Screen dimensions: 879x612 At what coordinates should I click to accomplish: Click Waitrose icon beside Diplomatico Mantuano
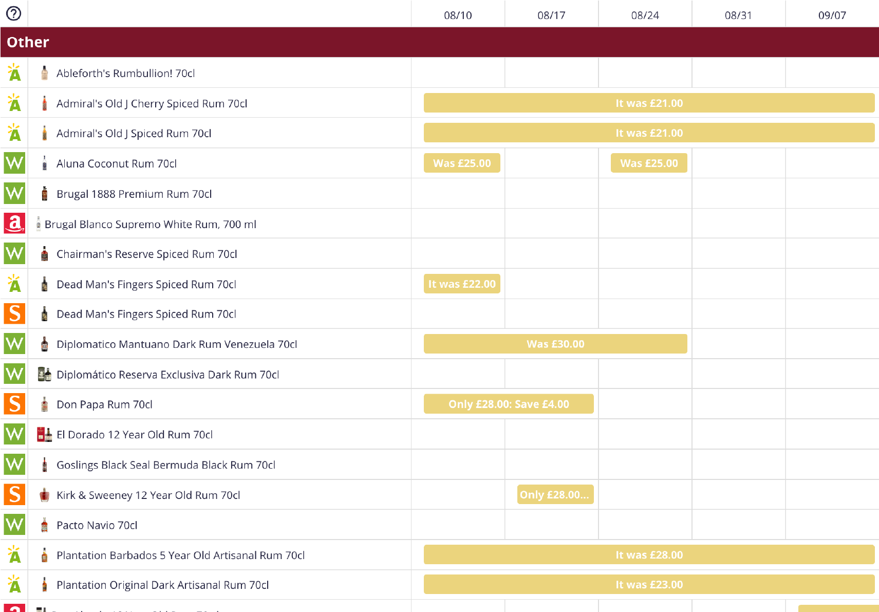pos(14,344)
